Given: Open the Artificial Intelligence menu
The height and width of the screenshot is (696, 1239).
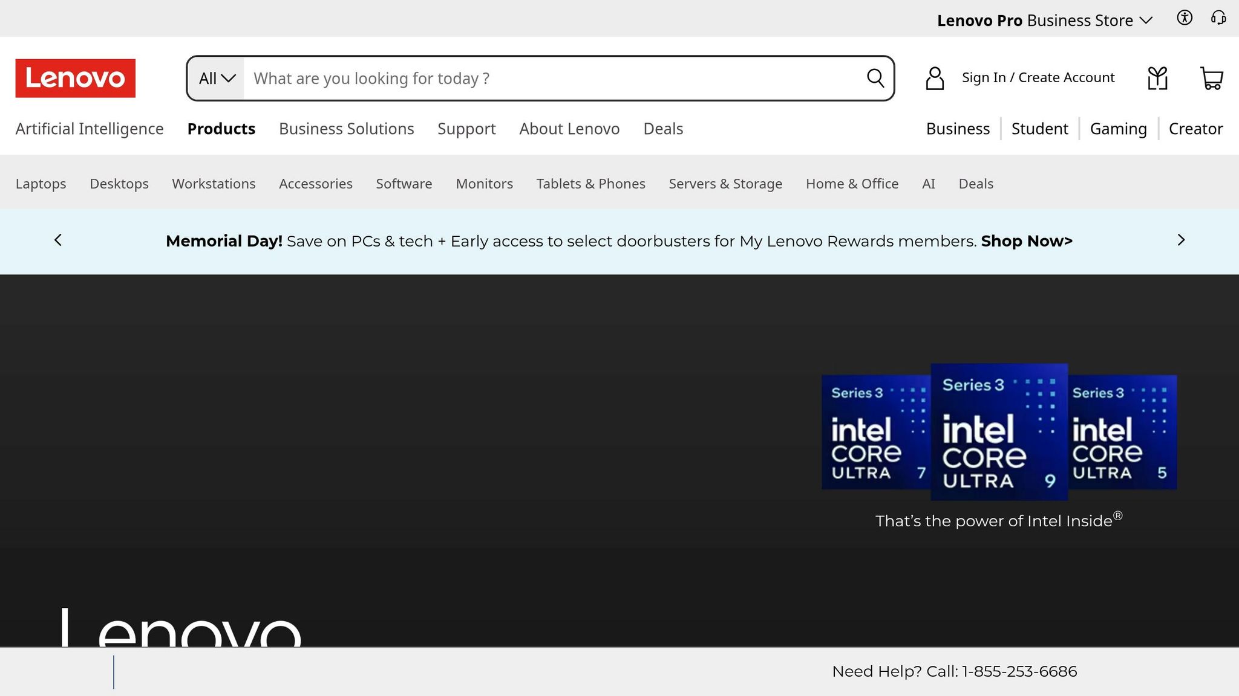Looking at the screenshot, I should pos(90,129).
